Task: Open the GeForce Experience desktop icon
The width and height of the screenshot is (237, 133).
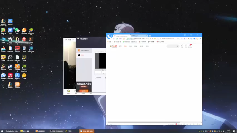Action: pos(24,68)
